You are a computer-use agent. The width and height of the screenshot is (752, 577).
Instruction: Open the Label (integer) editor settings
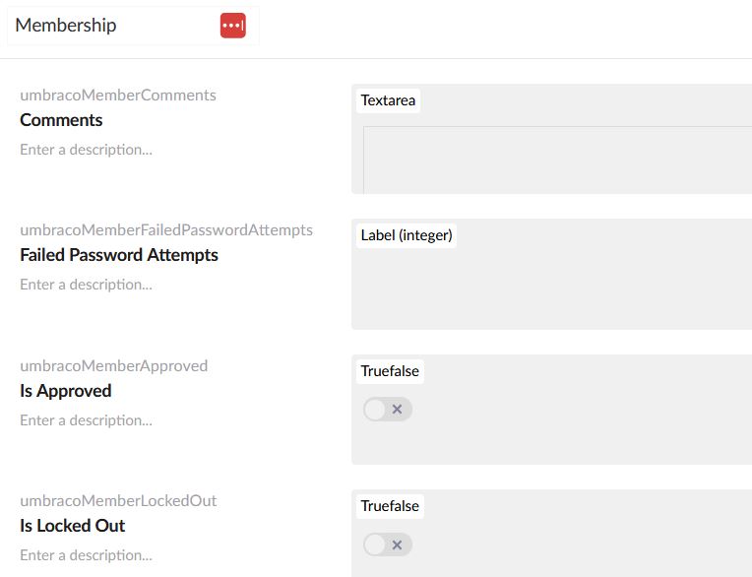(406, 235)
